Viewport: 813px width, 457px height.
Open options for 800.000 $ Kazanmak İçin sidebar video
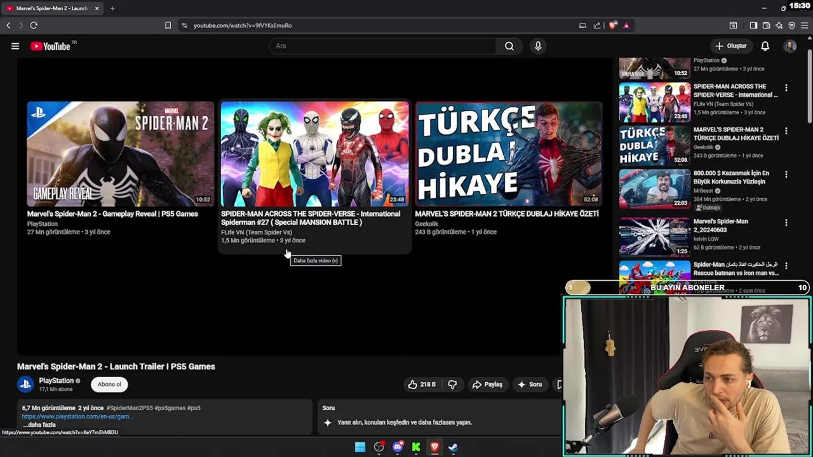[x=786, y=174]
